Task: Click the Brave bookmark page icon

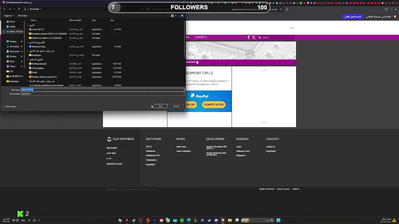Action: 287,9
